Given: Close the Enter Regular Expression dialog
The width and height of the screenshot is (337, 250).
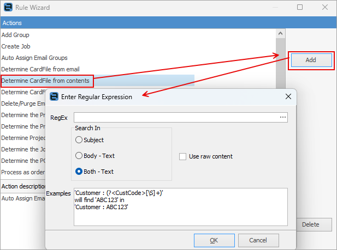Looking at the screenshot, I should point(288,96).
